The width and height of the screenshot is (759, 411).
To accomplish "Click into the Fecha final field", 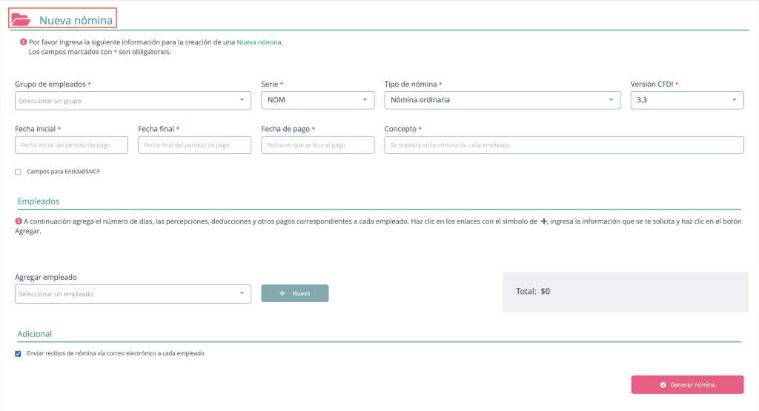I will 194,145.
